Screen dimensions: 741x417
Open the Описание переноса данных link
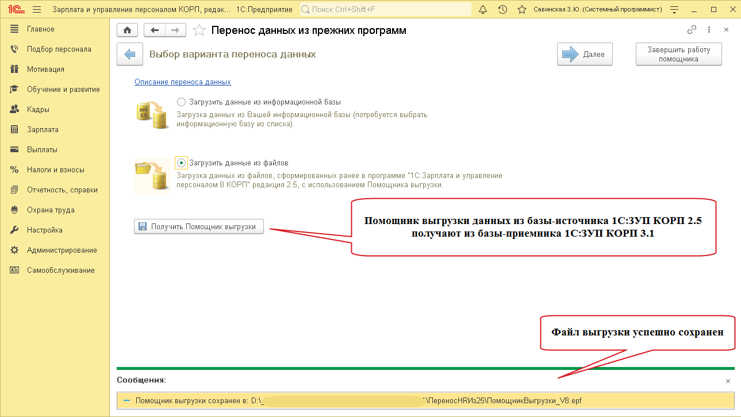(x=183, y=82)
